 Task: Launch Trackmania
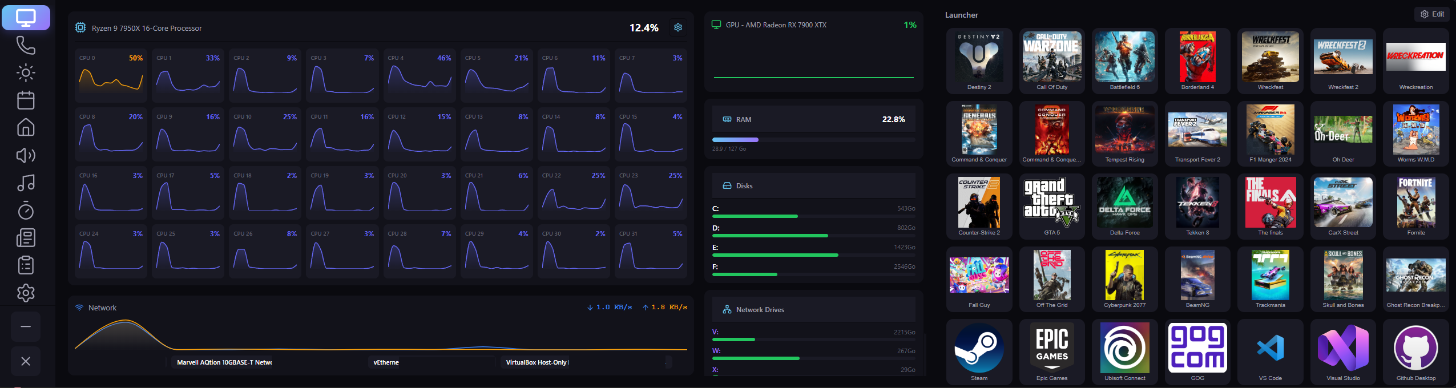pos(1271,279)
